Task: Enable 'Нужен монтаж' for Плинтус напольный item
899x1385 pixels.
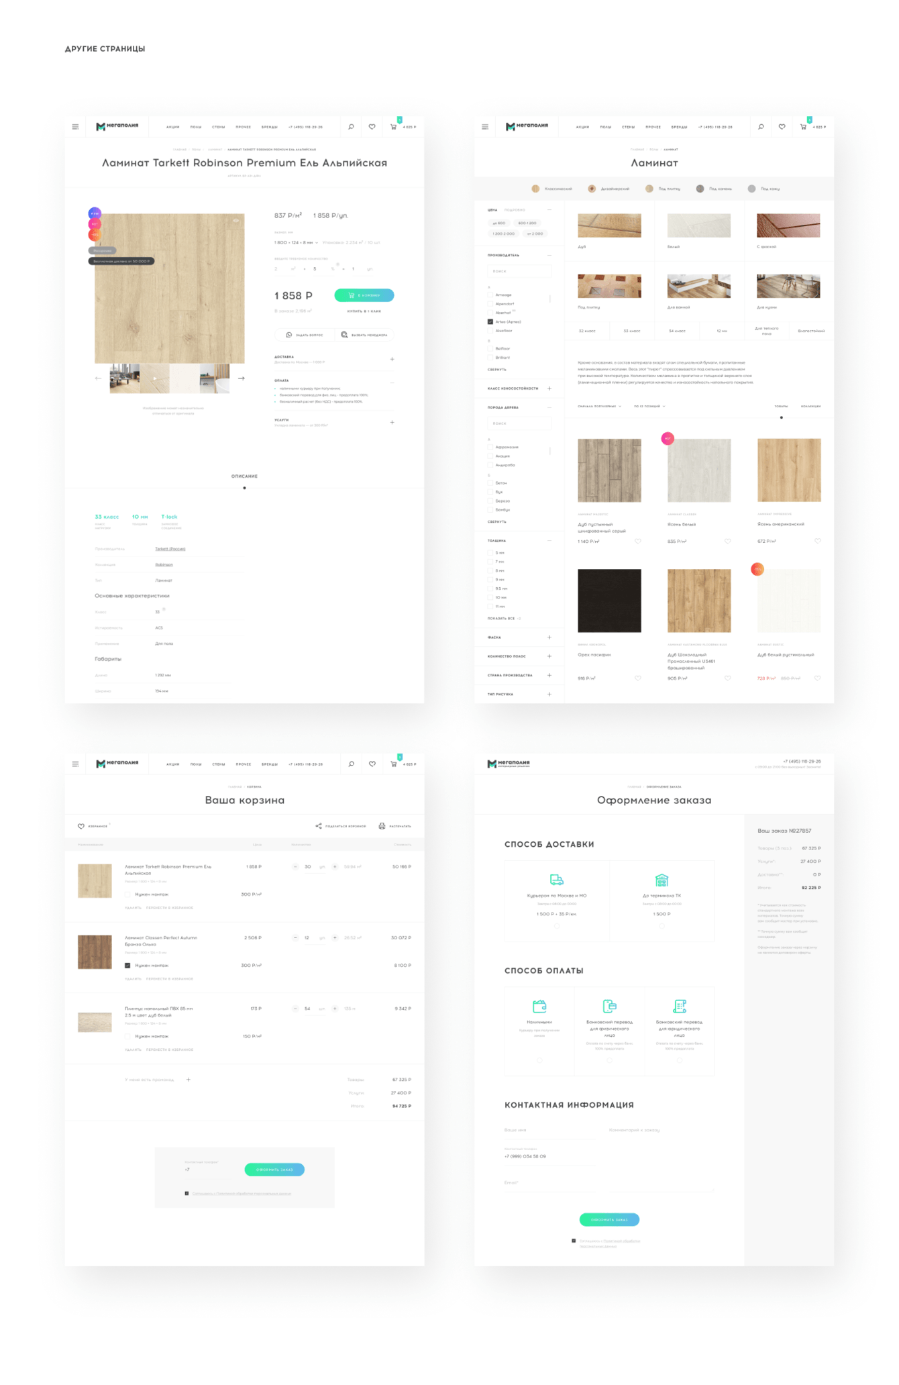Action: click(x=127, y=1036)
